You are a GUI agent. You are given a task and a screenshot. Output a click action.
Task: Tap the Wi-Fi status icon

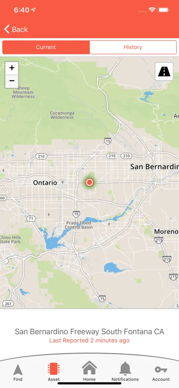click(152, 10)
